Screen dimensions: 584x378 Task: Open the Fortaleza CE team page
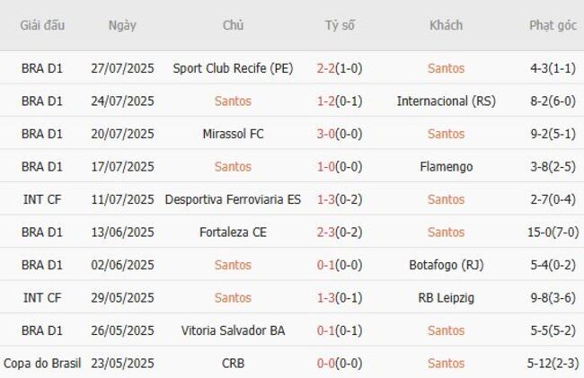click(233, 232)
